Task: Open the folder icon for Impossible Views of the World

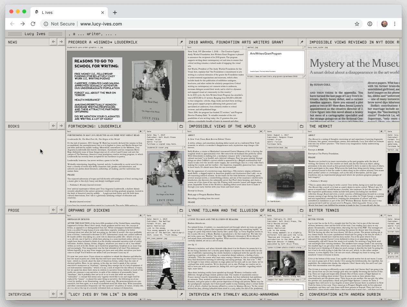Action: point(302,126)
